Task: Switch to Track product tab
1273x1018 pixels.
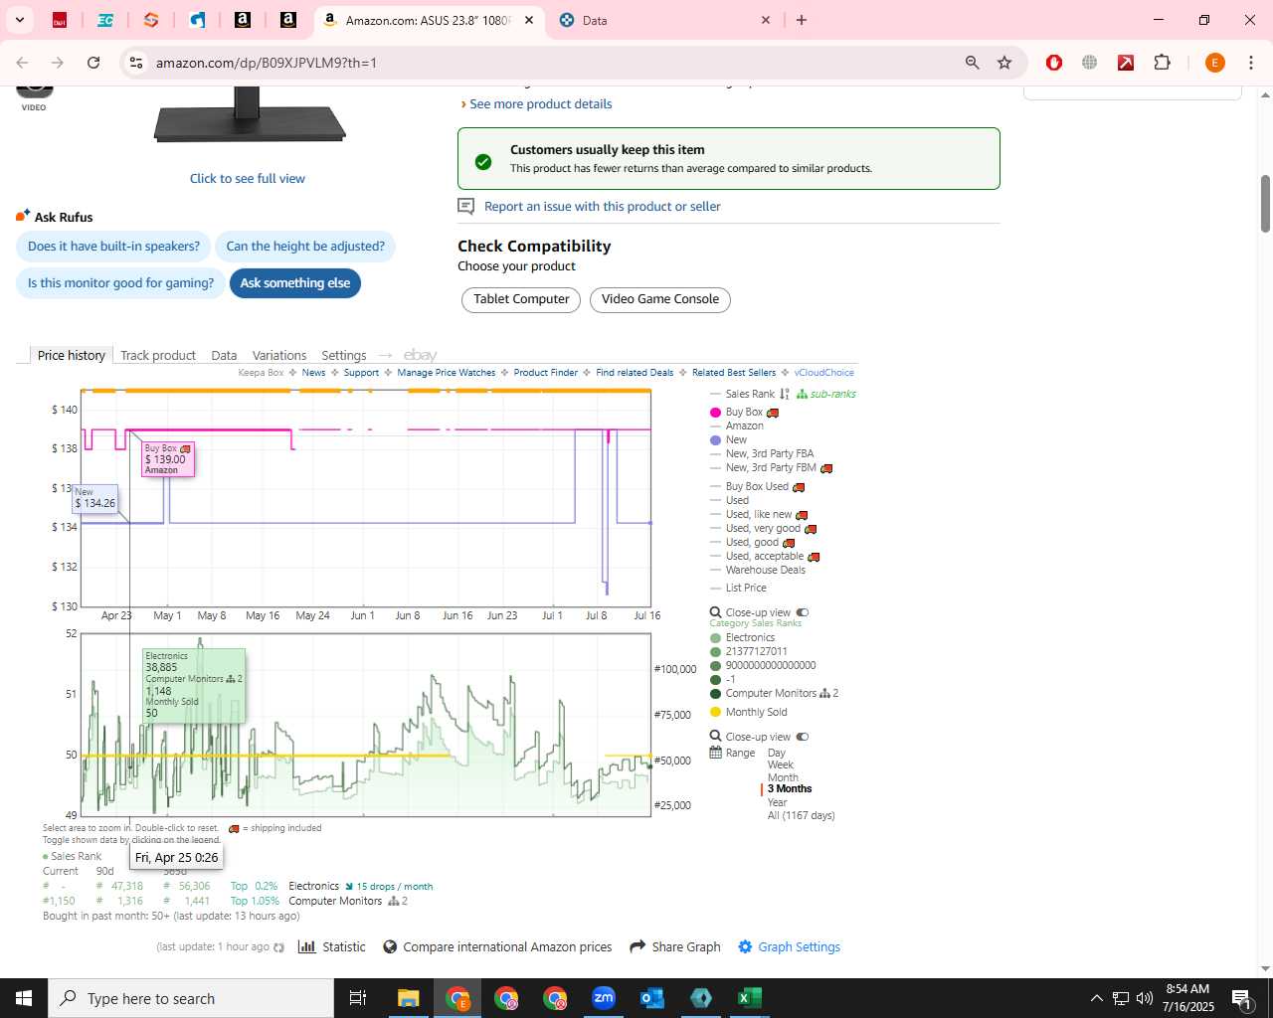Action: 158,355
